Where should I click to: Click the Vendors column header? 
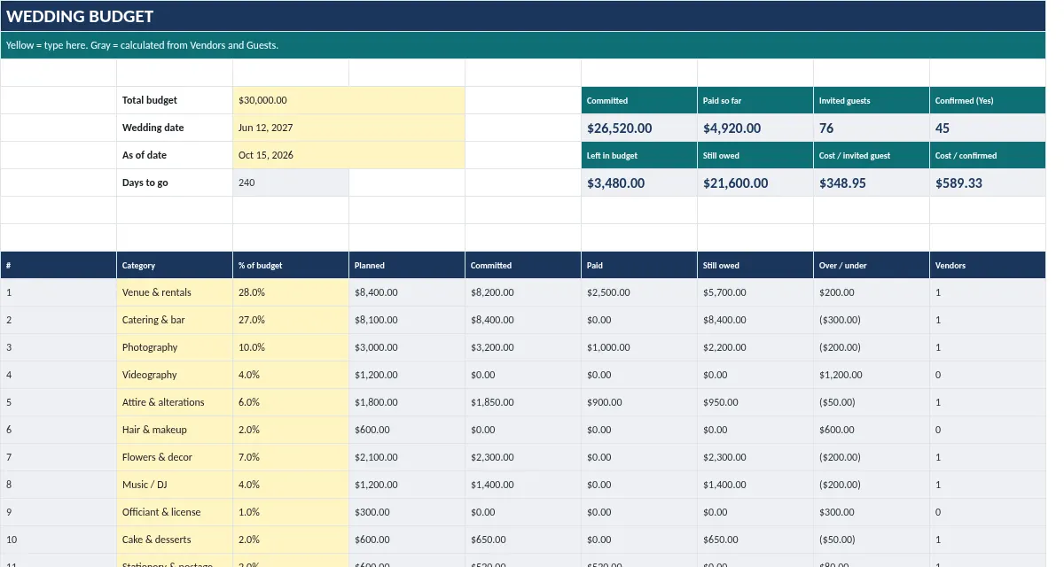pyautogui.click(x=988, y=265)
